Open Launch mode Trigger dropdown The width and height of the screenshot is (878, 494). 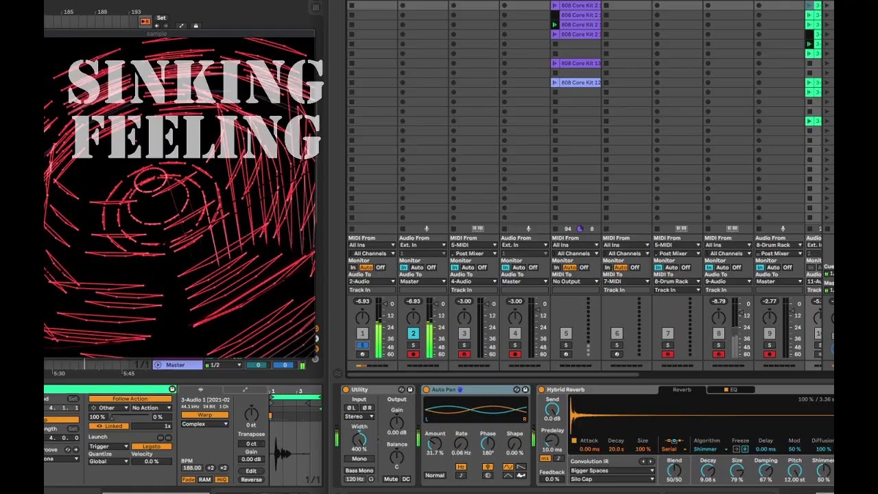(108, 446)
